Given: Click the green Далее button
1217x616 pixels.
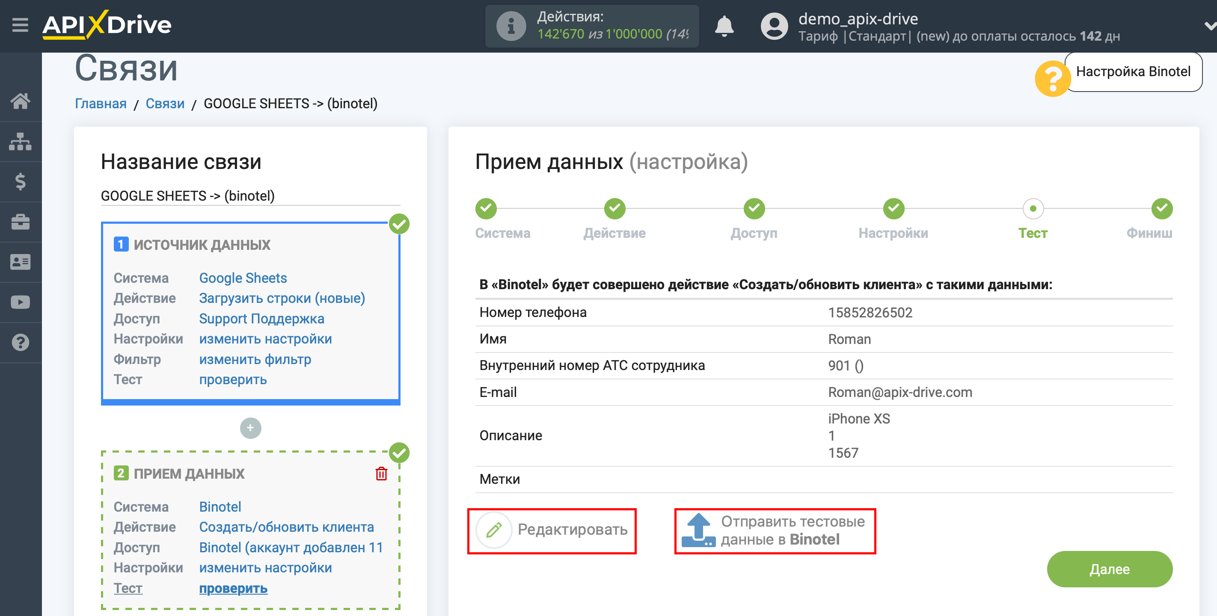Looking at the screenshot, I should 1109,569.
